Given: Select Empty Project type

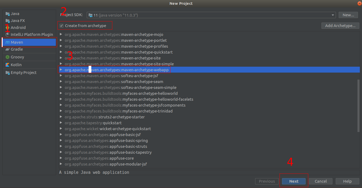Looking at the screenshot, I should tap(29, 73).
